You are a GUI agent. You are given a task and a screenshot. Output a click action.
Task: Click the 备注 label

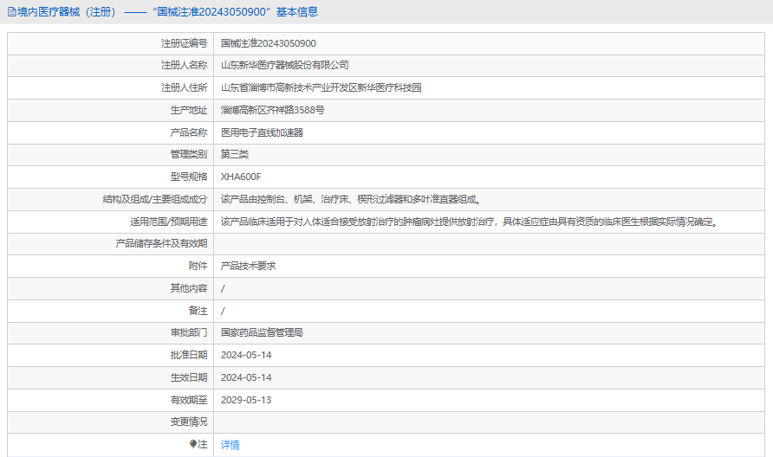coord(198,311)
